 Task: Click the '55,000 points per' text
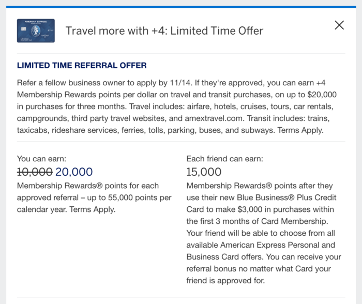[x=137, y=197]
